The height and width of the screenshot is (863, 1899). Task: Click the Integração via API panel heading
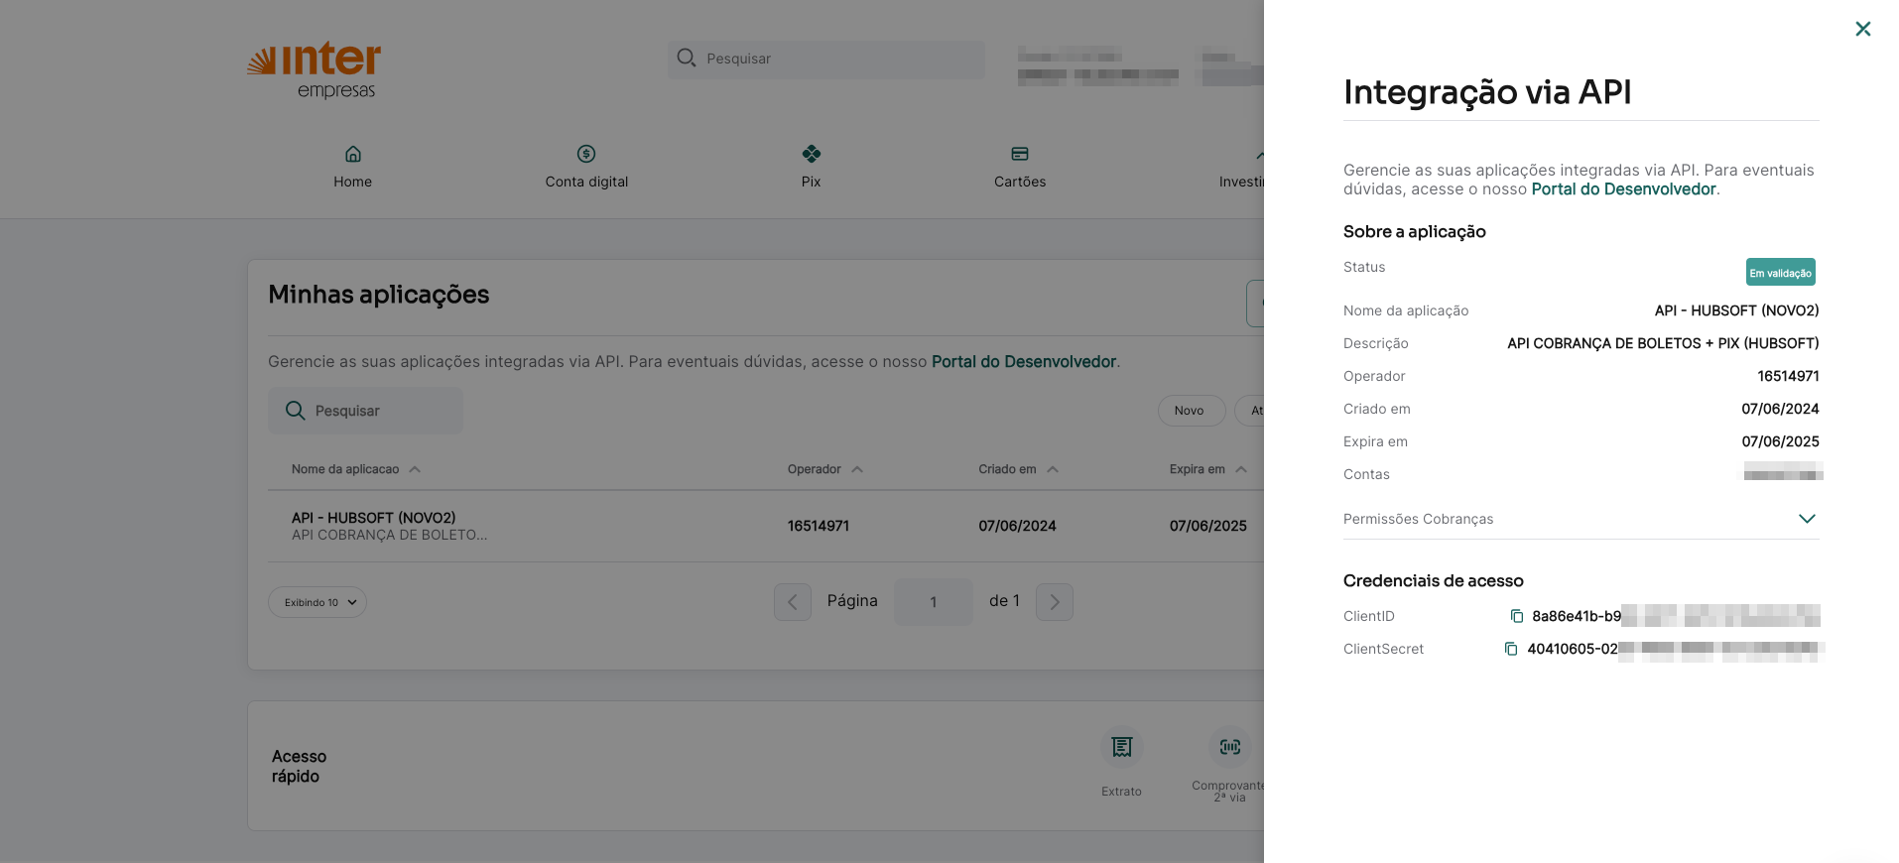point(1487,92)
